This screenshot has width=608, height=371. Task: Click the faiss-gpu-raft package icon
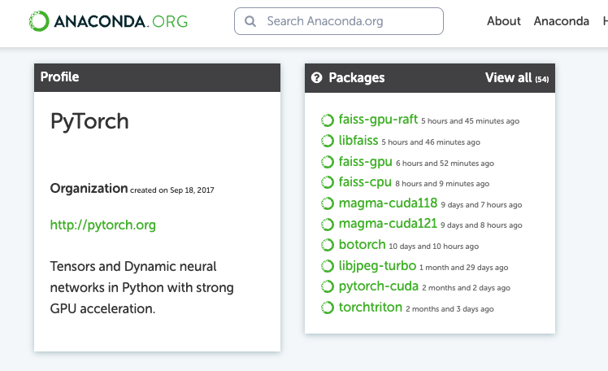pyautogui.click(x=327, y=120)
